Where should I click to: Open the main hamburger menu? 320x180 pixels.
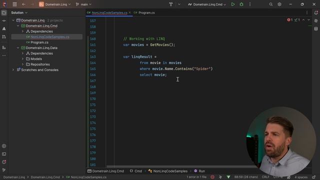pyautogui.click(x=14, y=4)
